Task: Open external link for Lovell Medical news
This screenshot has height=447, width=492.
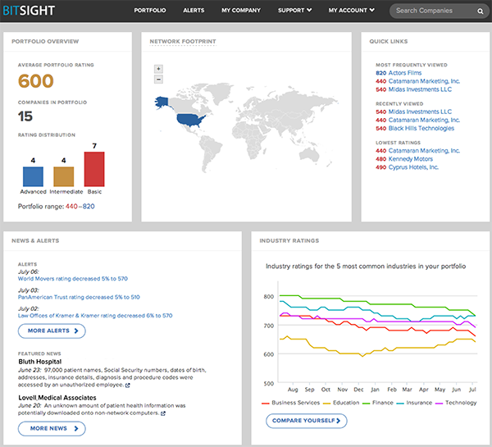Action: point(163,413)
